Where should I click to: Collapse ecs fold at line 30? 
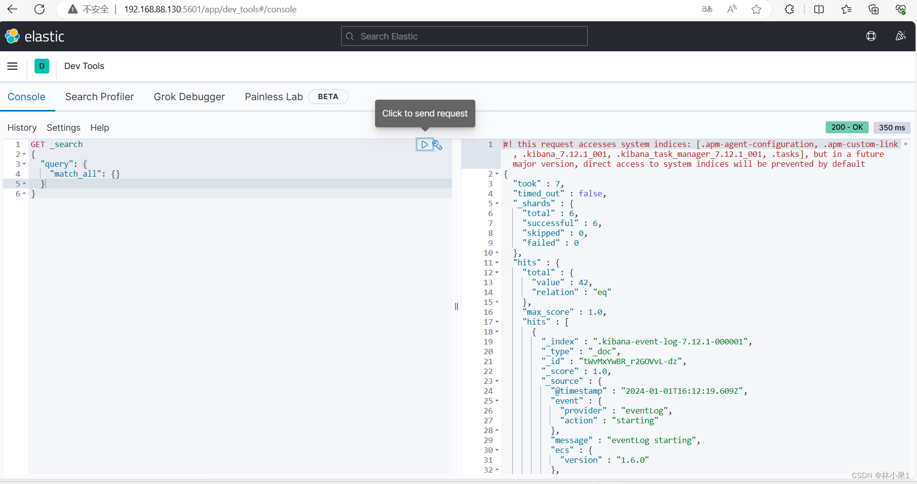(x=497, y=450)
